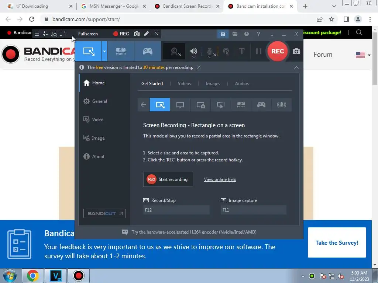Open General settings in sidebar
The image size is (378, 283).
(x=104, y=101)
